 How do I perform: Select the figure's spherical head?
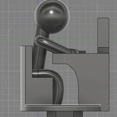[52, 17]
